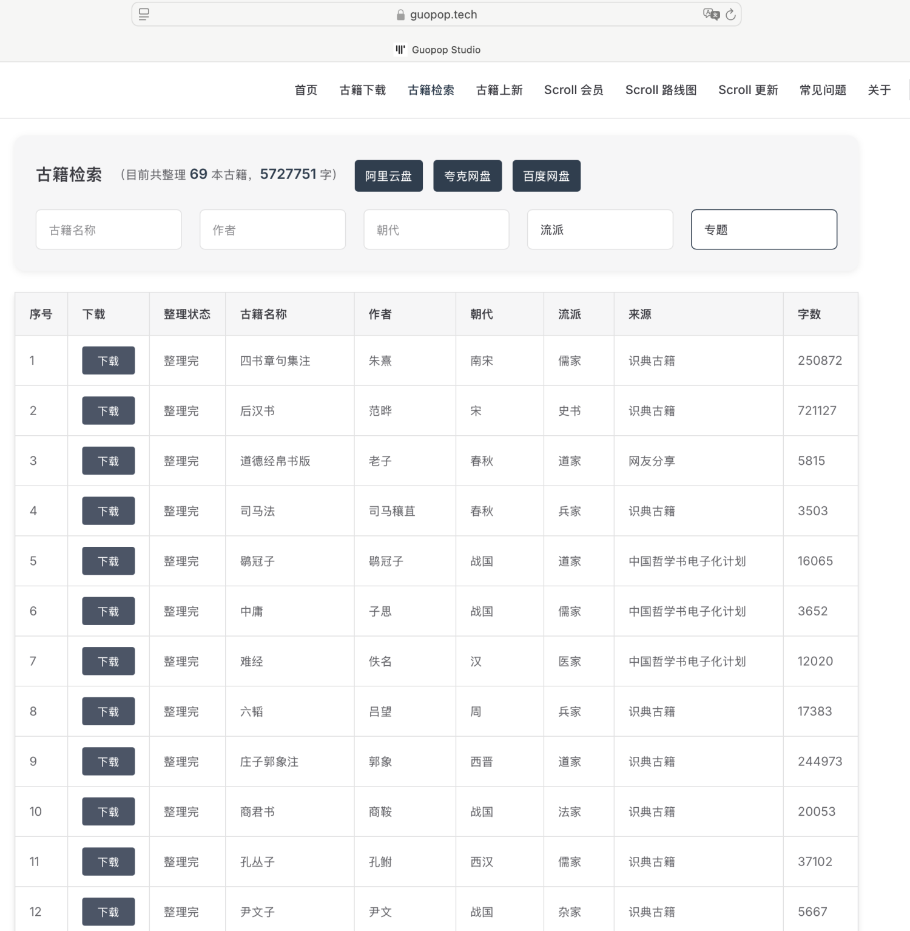Image resolution: width=910 pixels, height=931 pixels.
Task: Click the translate page icon
Action: 710,15
